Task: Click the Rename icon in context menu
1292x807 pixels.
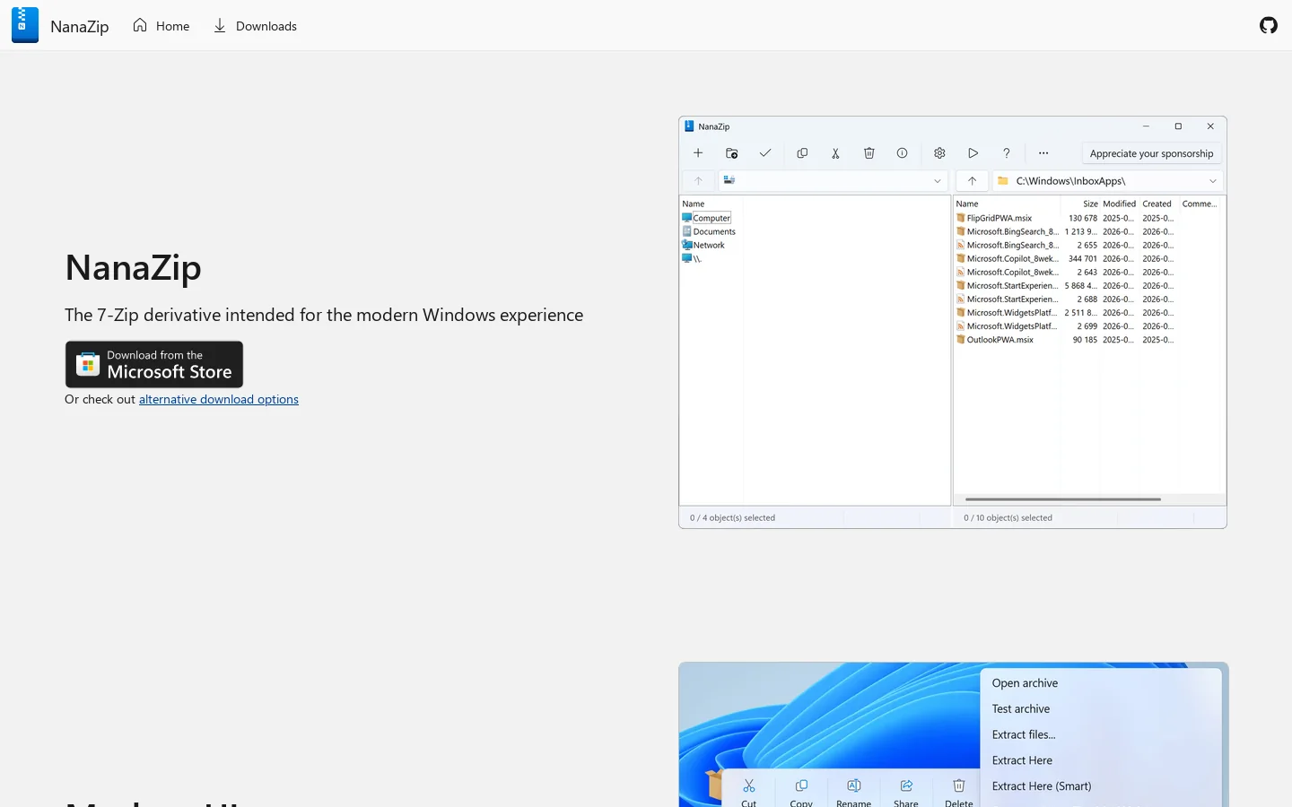Action: pos(853,786)
